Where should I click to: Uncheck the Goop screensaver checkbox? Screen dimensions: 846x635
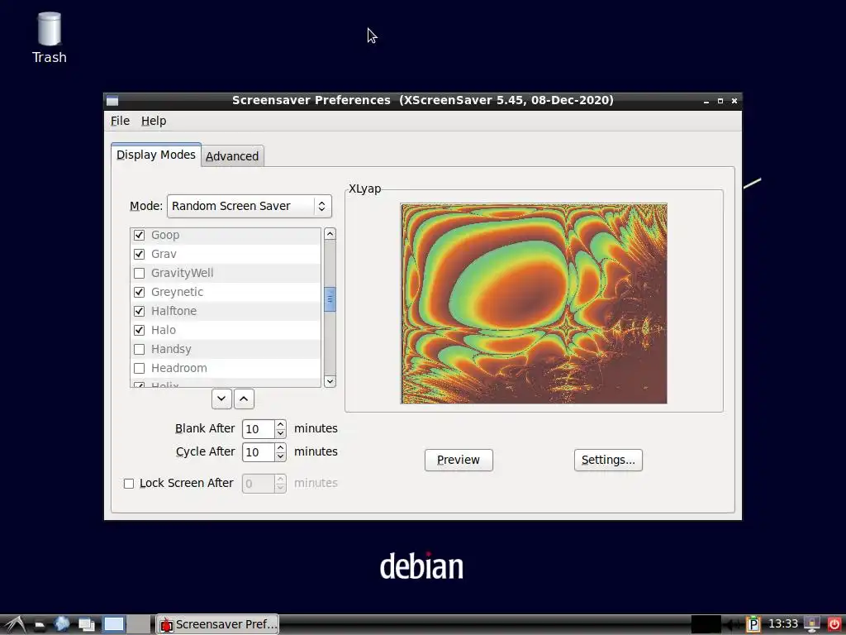click(x=139, y=235)
